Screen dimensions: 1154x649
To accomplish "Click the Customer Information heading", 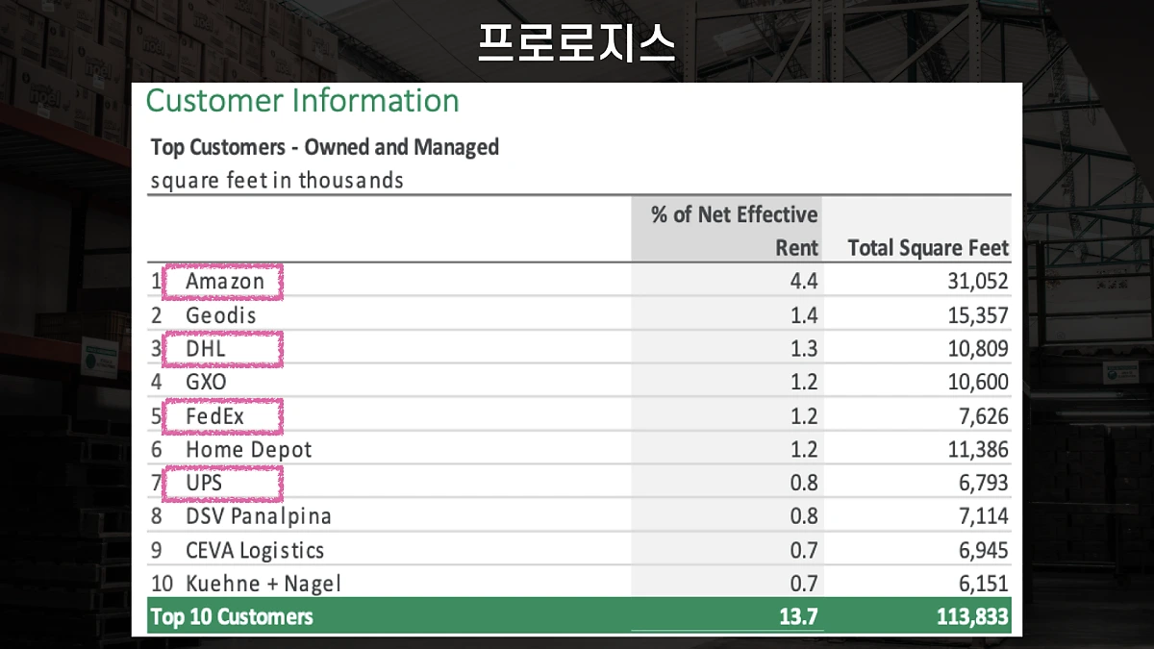I will (x=301, y=101).
